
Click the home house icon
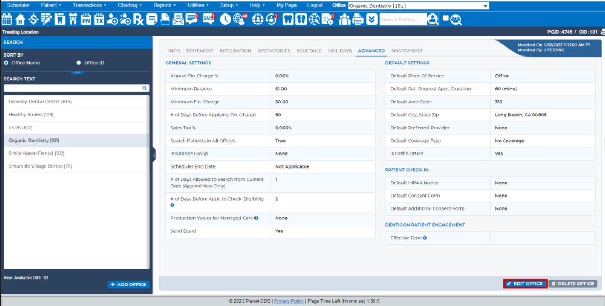pyautogui.click(x=20, y=19)
